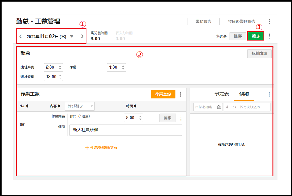
Task: Click the green 確定 button
Action: click(256, 36)
